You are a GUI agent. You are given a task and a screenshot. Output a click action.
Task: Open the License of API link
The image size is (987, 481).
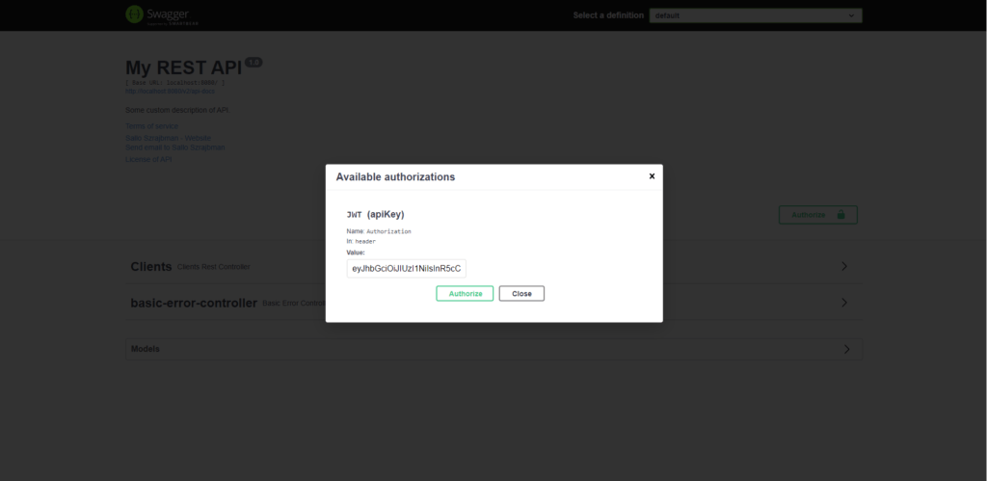(148, 159)
